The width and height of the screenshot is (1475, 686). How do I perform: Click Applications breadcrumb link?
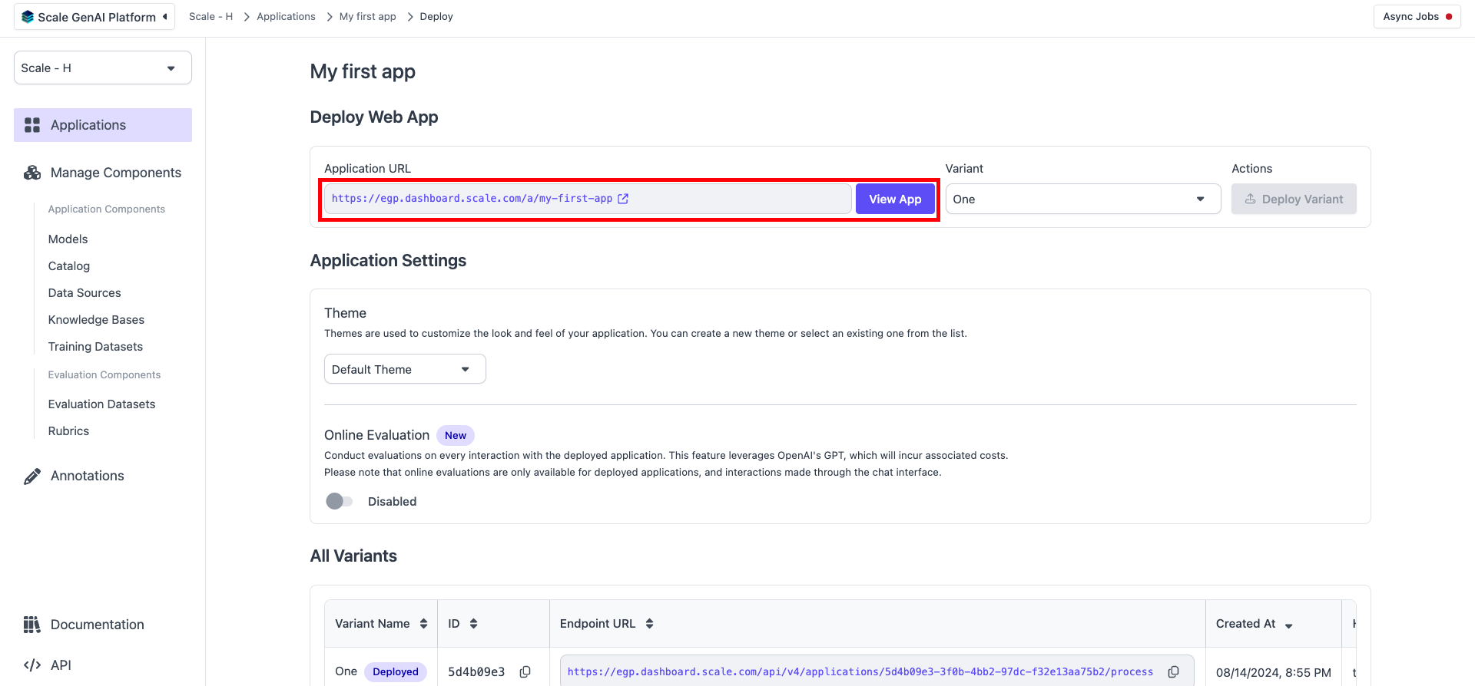tap(286, 17)
